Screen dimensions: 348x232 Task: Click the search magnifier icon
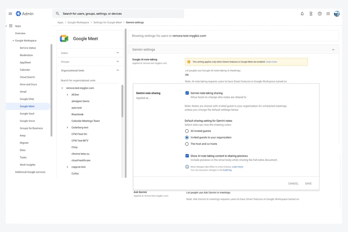click(x=57, y=14)
